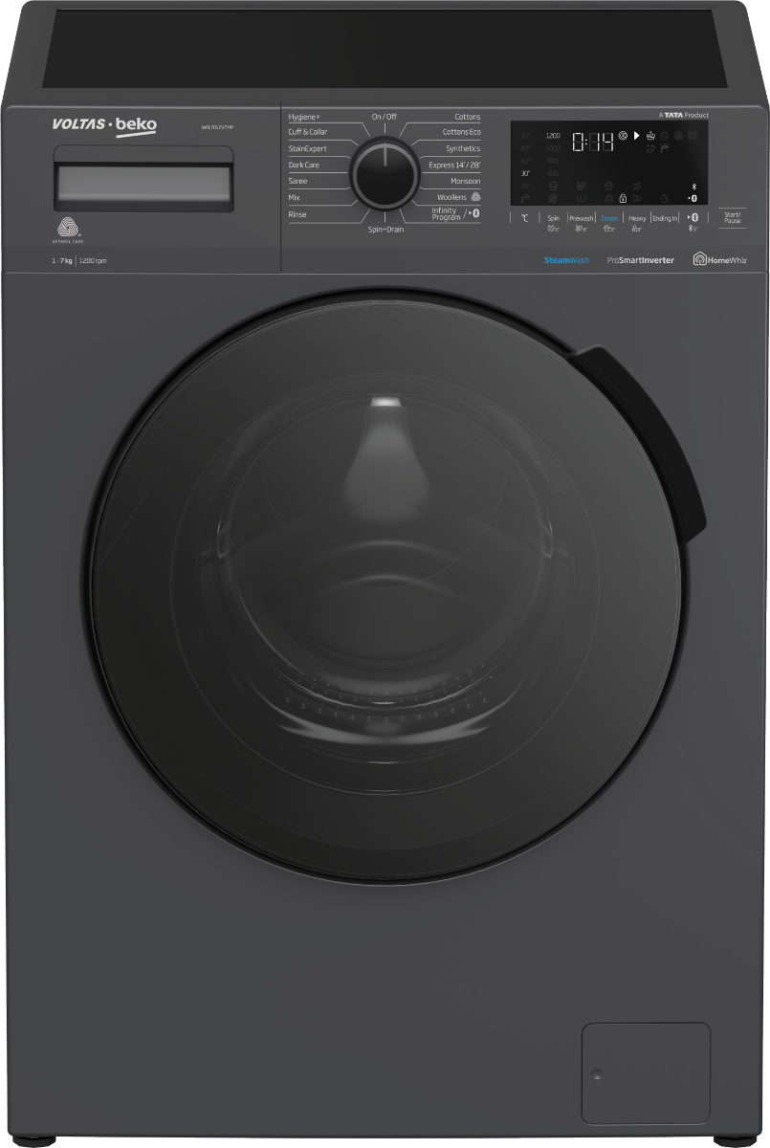Open the bottom filter access cover
This screenshot has height=1148, width=770.
[646, 1072]
